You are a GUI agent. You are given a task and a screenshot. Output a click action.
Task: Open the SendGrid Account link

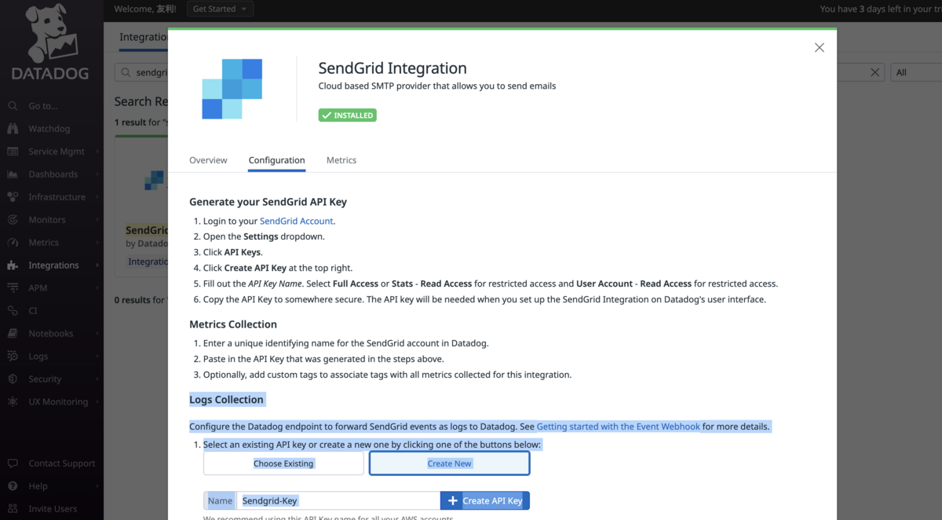tap(296, 221)
